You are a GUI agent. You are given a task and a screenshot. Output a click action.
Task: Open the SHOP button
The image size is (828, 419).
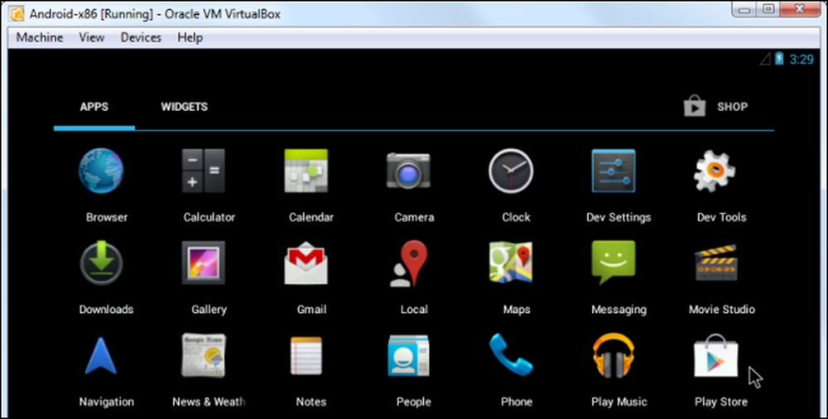(x=715, y=107)
